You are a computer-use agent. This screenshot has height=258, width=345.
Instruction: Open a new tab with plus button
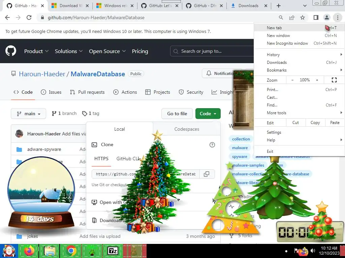coord(279,6)
